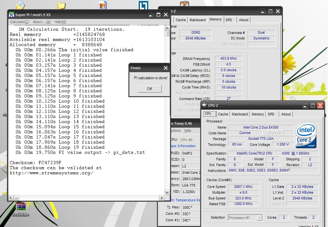Select Cache tab in rear CPU-Z window
The image size is (328, 227).
tap(181, 20)
